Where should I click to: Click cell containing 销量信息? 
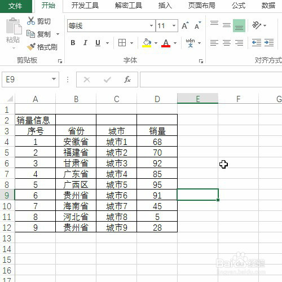36,120
